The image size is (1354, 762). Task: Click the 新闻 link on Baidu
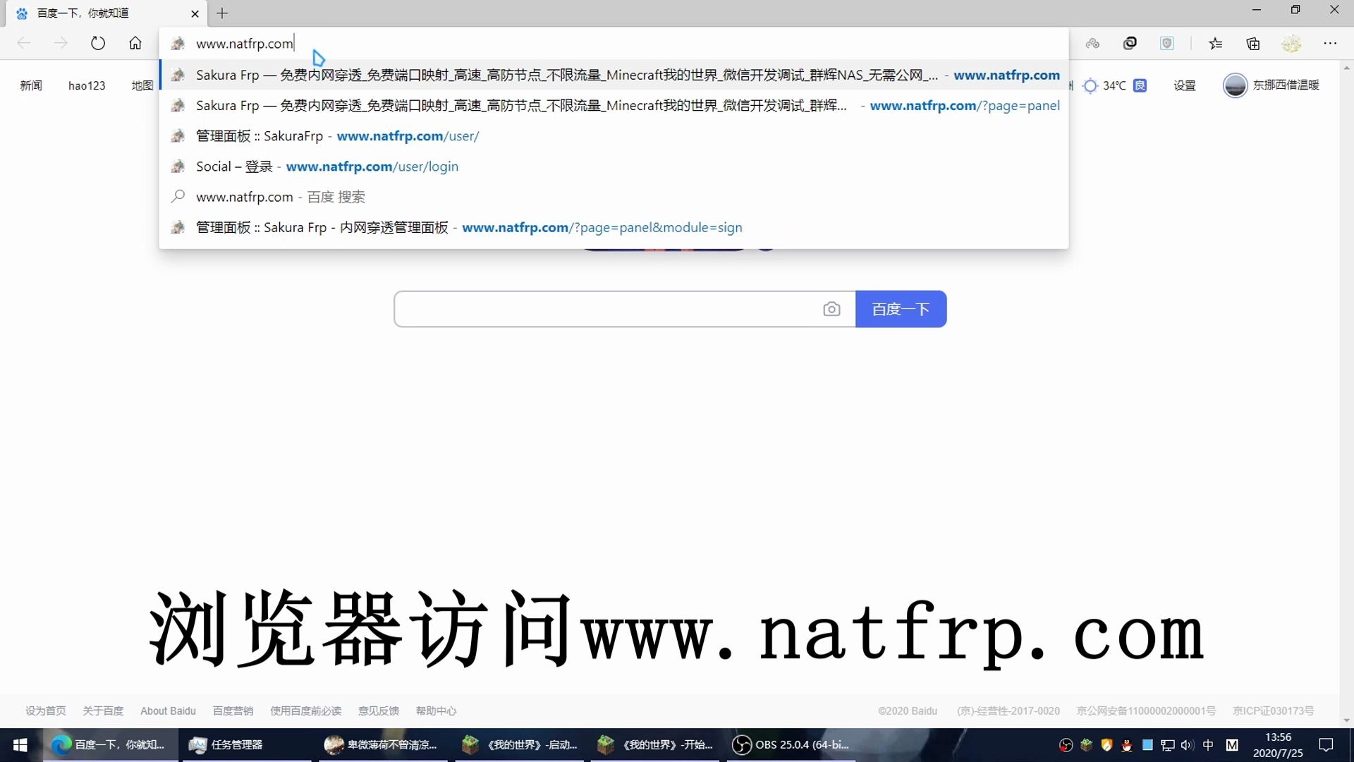31,85
